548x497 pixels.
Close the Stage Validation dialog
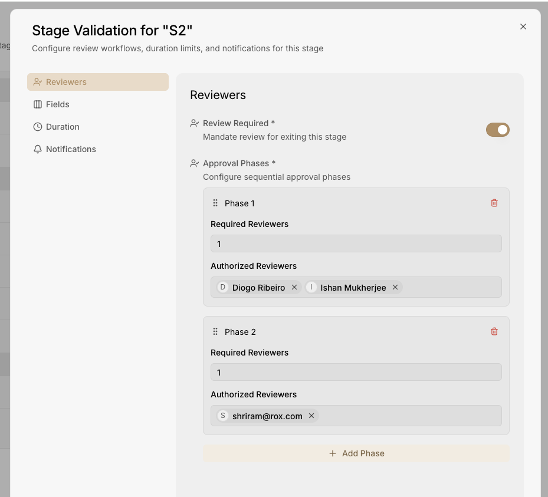point(523,27)
